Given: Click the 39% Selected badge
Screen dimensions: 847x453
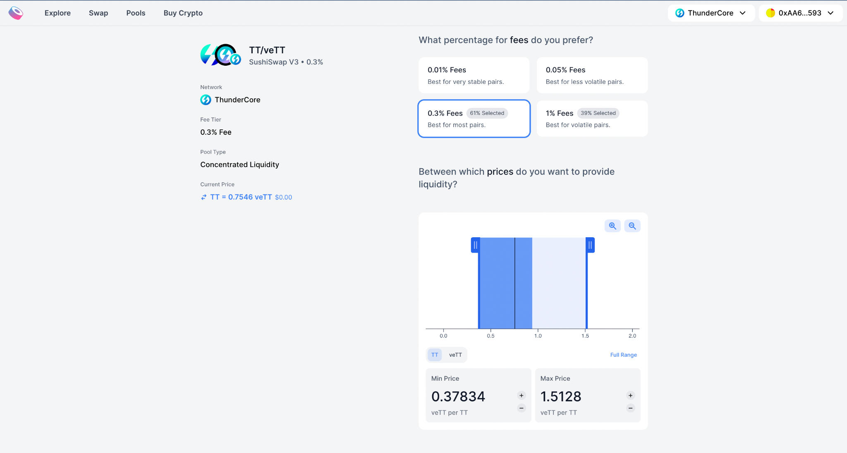Looking at the screenshot, I should pos(598,113).
